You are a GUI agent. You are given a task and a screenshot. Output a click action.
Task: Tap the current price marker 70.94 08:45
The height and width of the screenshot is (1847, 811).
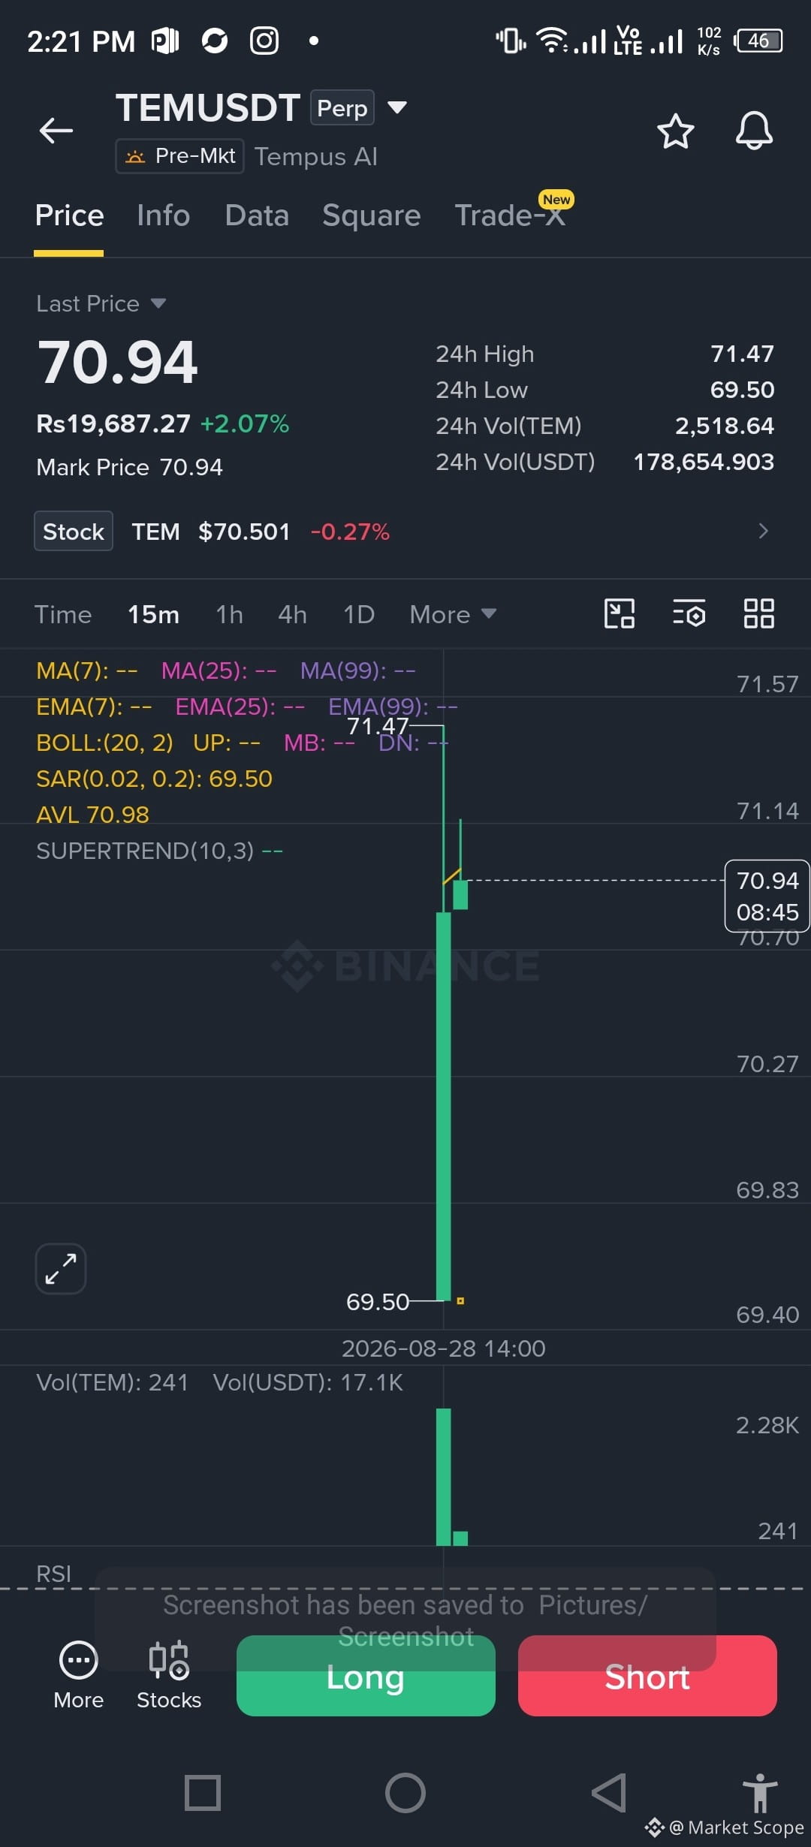point(767,896)
